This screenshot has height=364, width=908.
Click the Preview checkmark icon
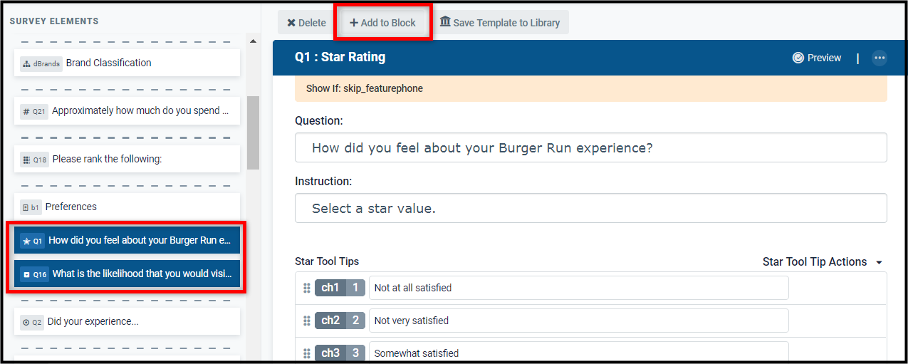click(798, 58)
